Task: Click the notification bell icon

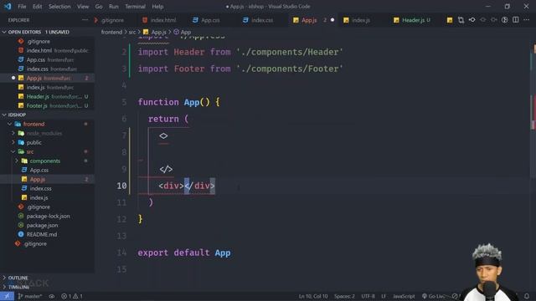Action: pyautogui.click(x=527, y=296)
